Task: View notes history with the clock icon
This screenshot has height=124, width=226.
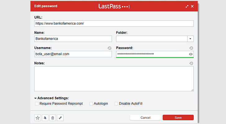Action: [191, 63]
